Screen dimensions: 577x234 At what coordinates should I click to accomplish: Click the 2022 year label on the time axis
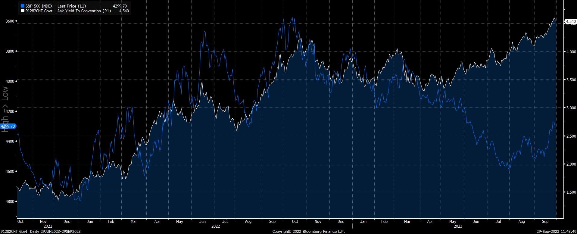tap(215, 226)
